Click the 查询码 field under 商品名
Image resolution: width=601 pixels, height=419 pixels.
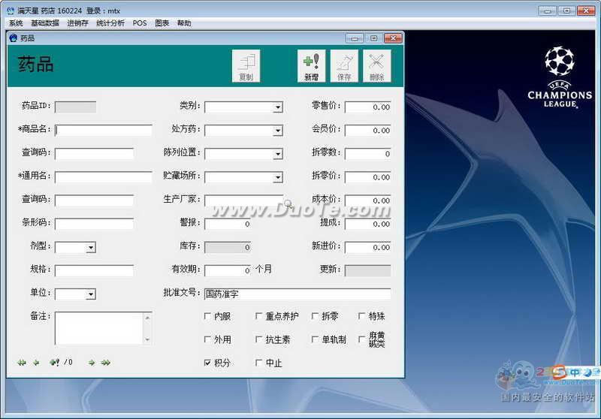coord(95,154)
